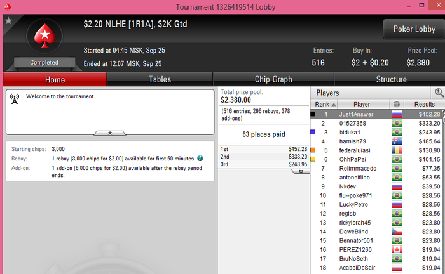
Task: Open the player search magnifier icon
Action: [x=439, y=93]
